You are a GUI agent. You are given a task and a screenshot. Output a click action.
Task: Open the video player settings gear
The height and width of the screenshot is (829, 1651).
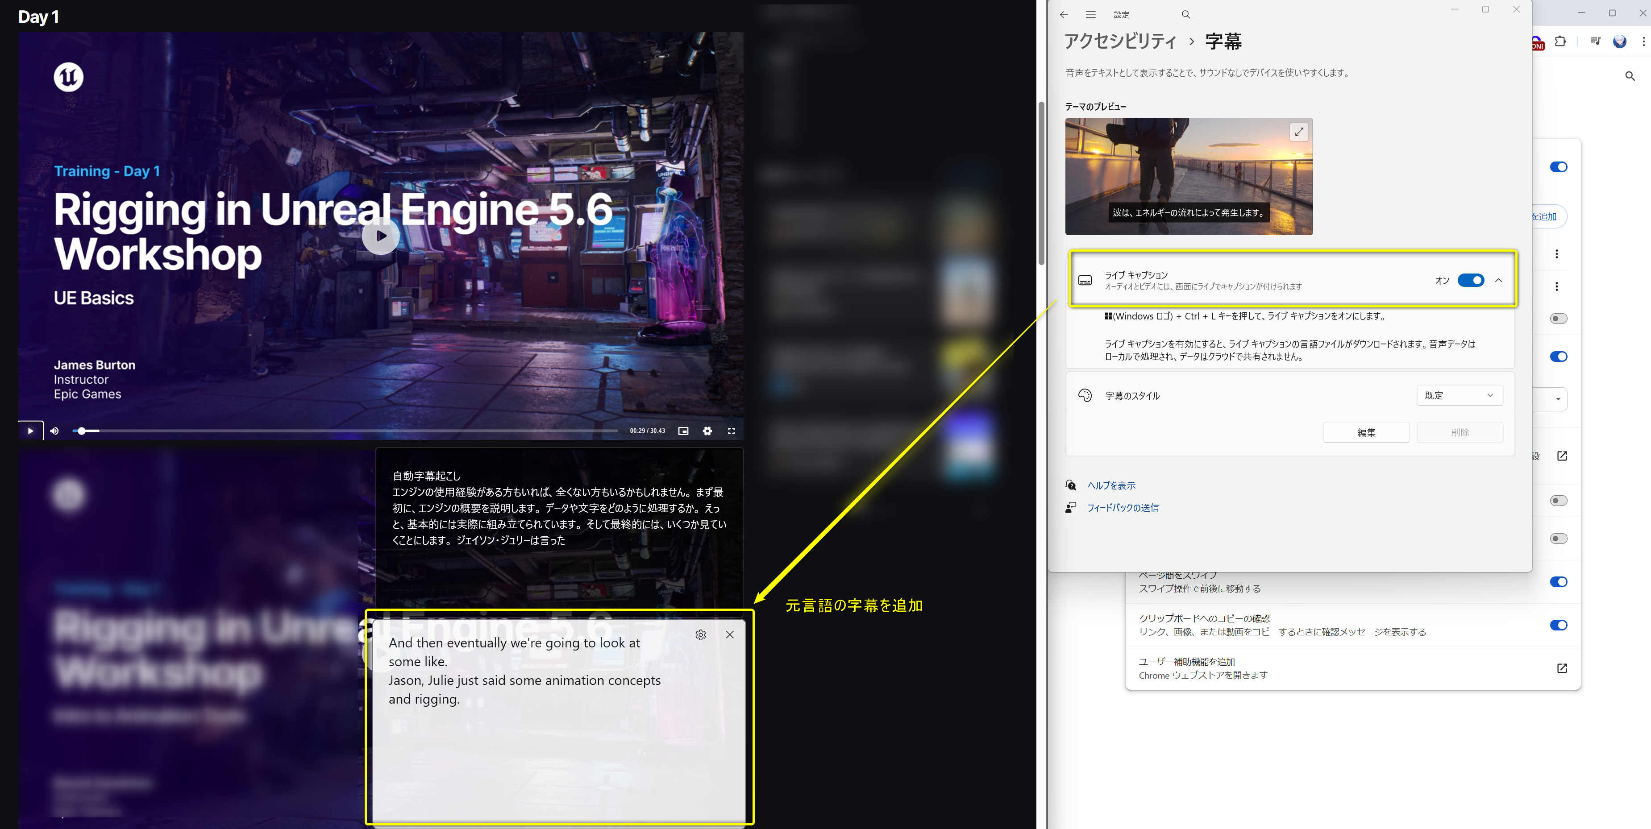(x=707, y=431)
